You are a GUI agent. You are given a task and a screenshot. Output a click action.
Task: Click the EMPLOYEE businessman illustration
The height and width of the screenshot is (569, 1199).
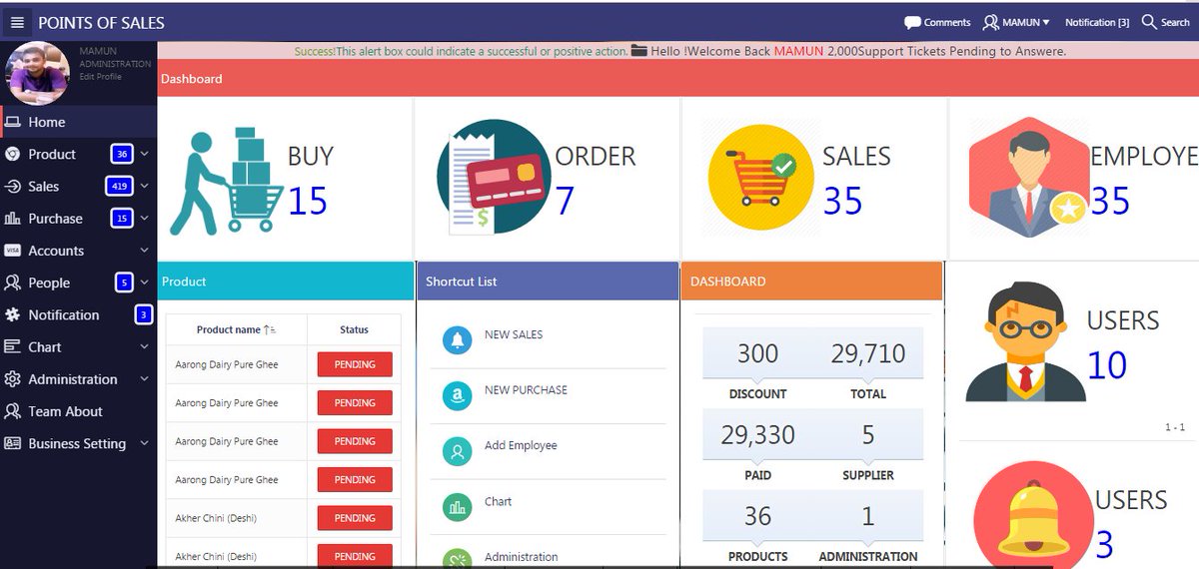[1028, 178]
